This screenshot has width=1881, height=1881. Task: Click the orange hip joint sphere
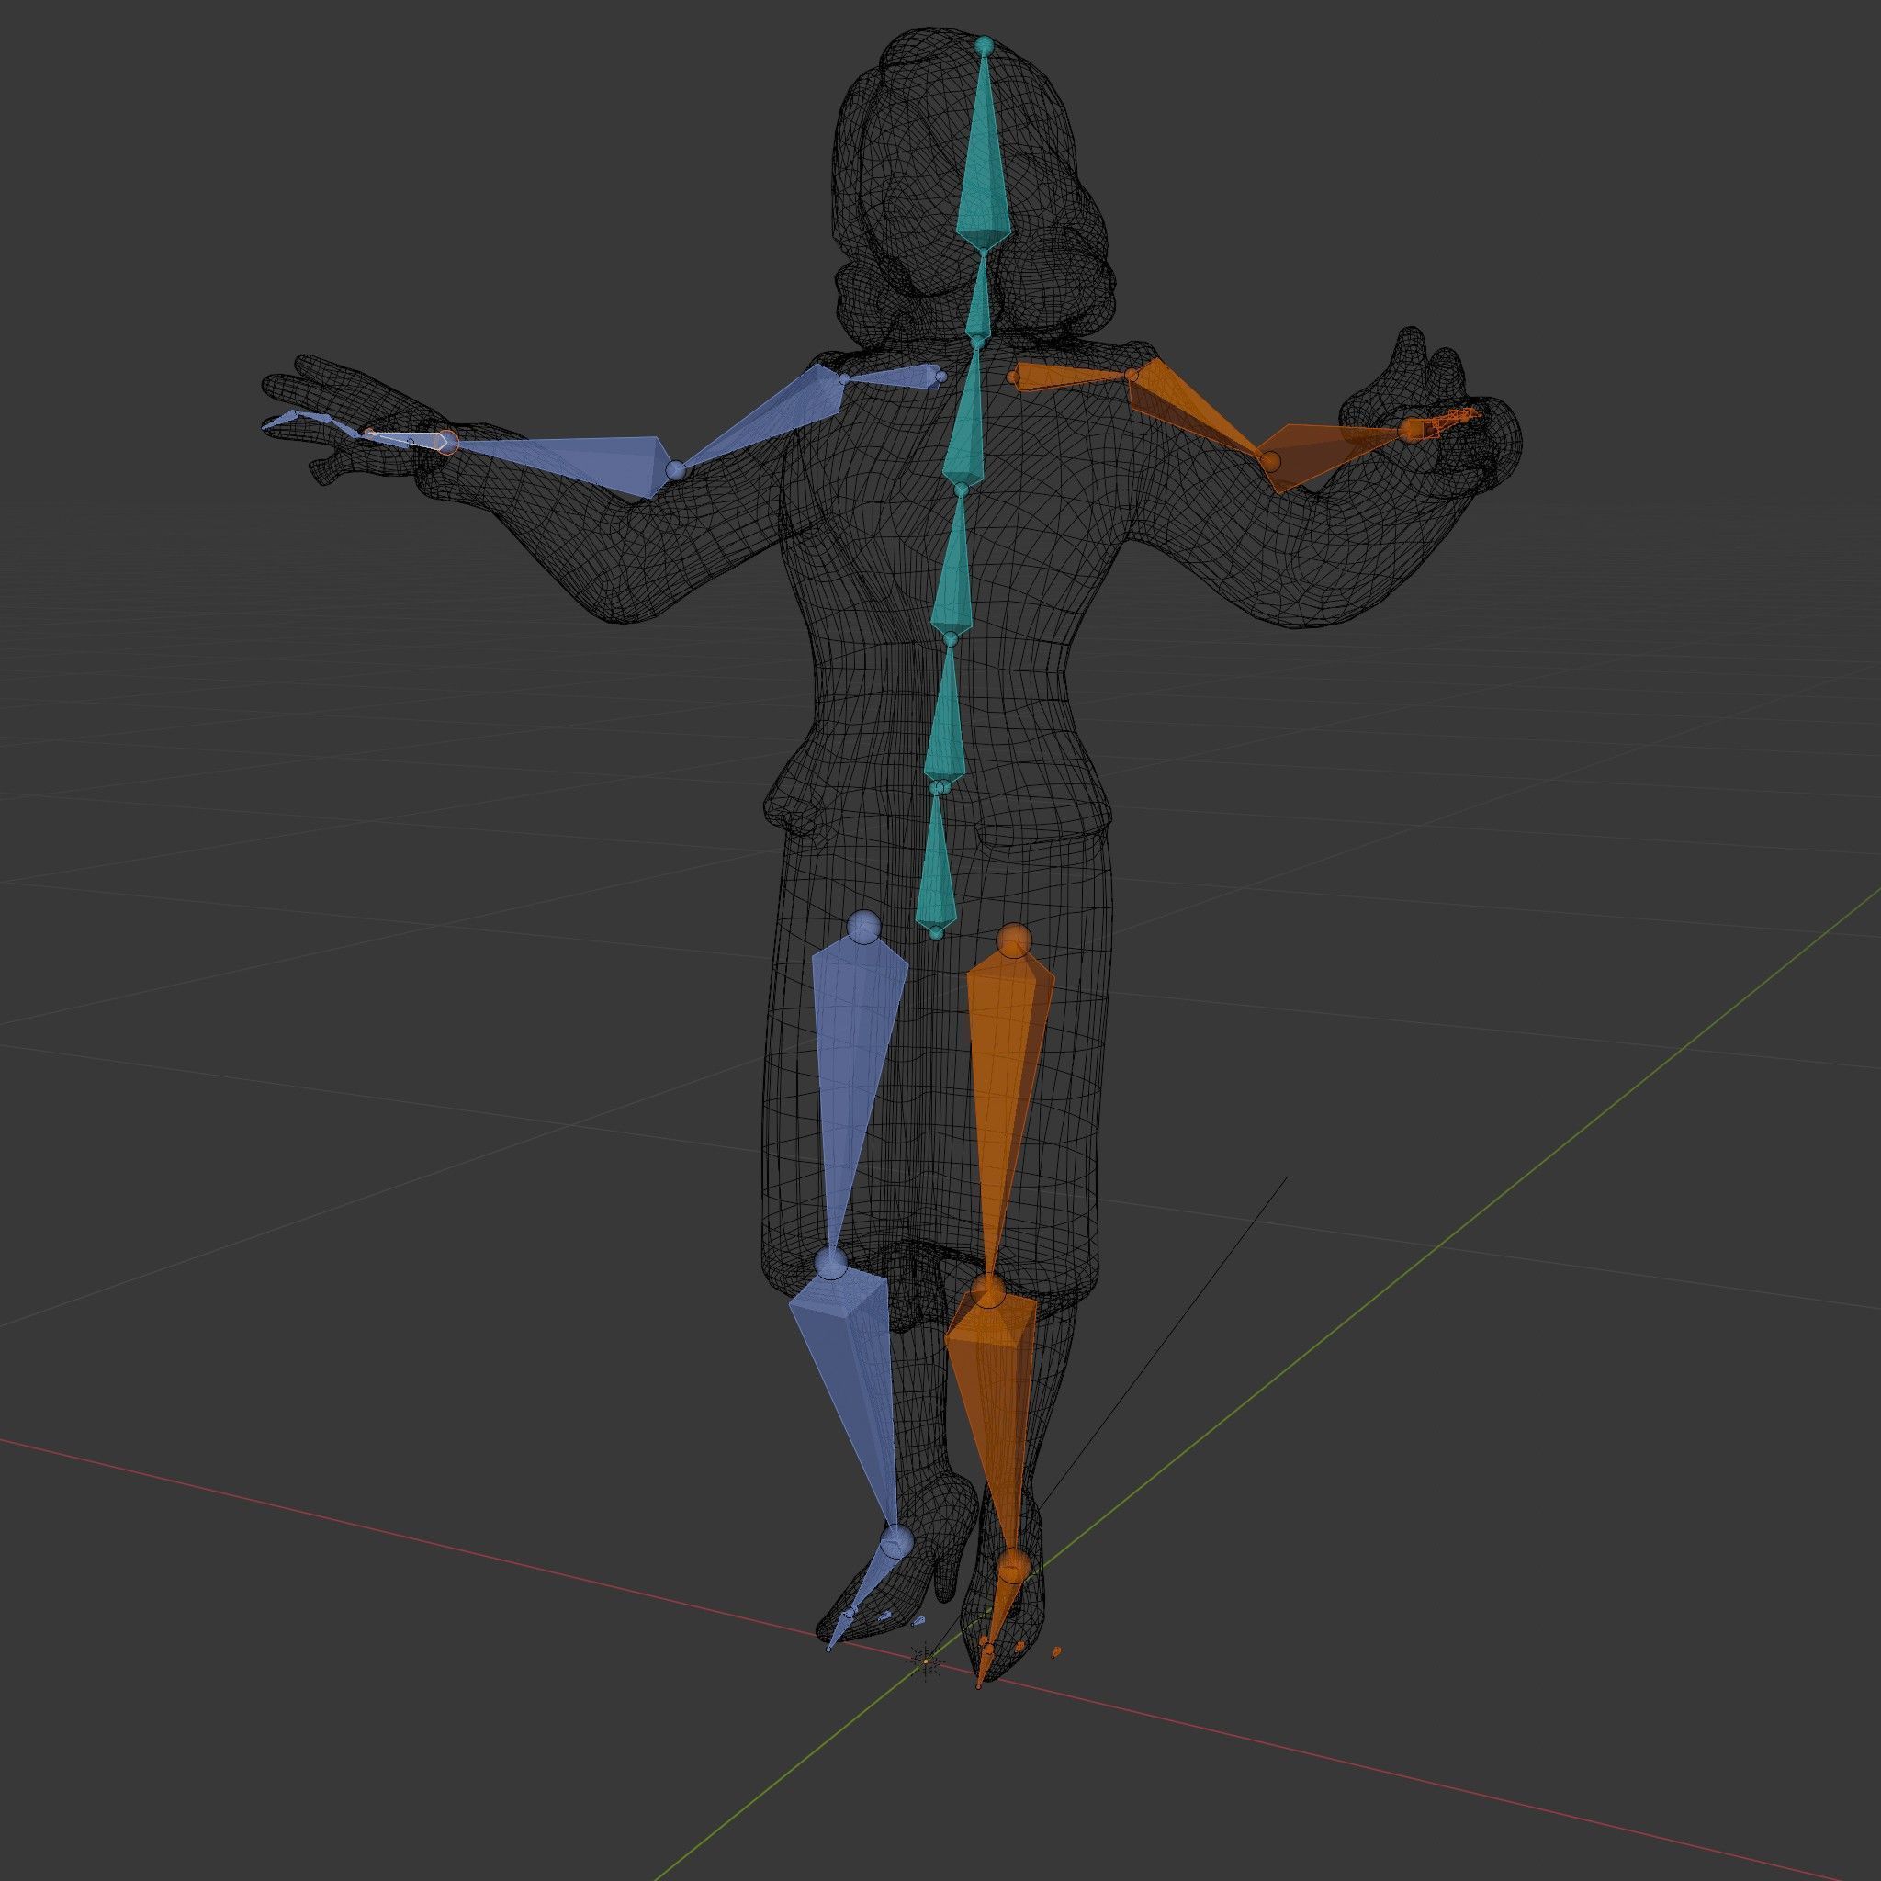click(x=1014, y=940)
